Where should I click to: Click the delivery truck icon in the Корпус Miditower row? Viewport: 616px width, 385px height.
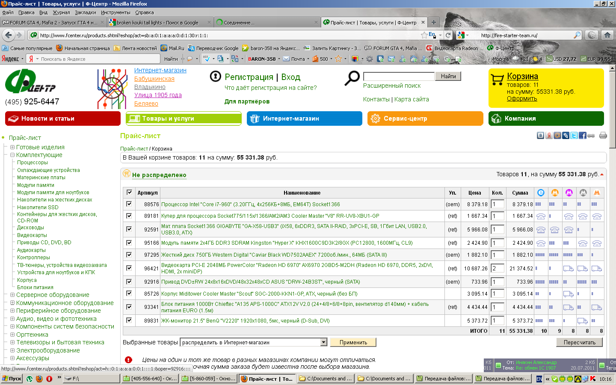pos(569,294)
